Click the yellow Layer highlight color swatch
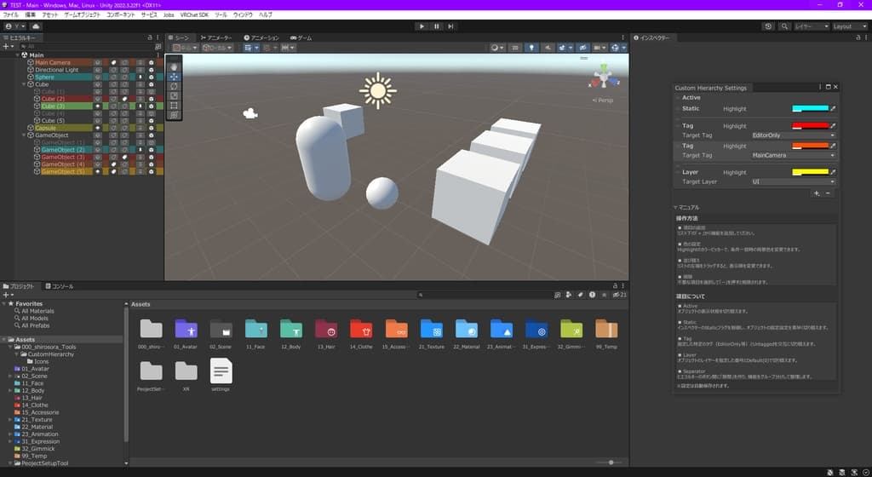The width and height of the screenshot is (872, 477). pos(810,172)
